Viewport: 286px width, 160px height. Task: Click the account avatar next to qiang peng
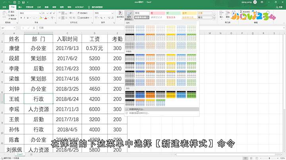point(255,2)
